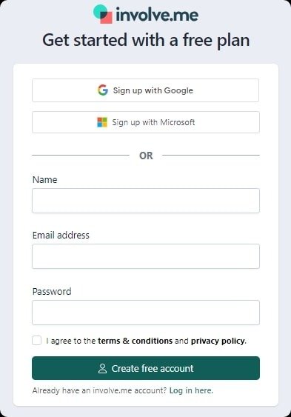Open the terms & conditions link
291x417 pixels.
(x=136, y=341)
